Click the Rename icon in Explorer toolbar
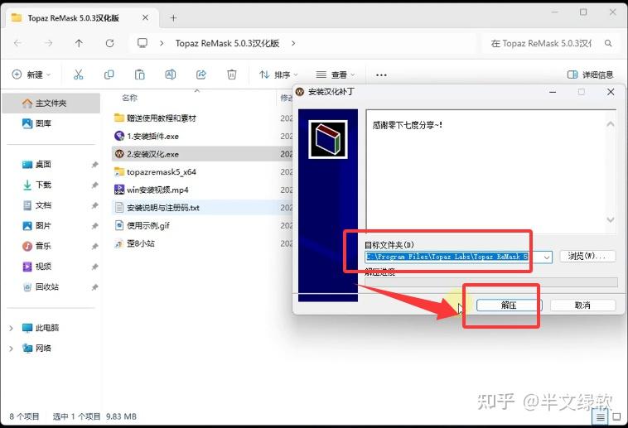 click(x=170, y=75)
